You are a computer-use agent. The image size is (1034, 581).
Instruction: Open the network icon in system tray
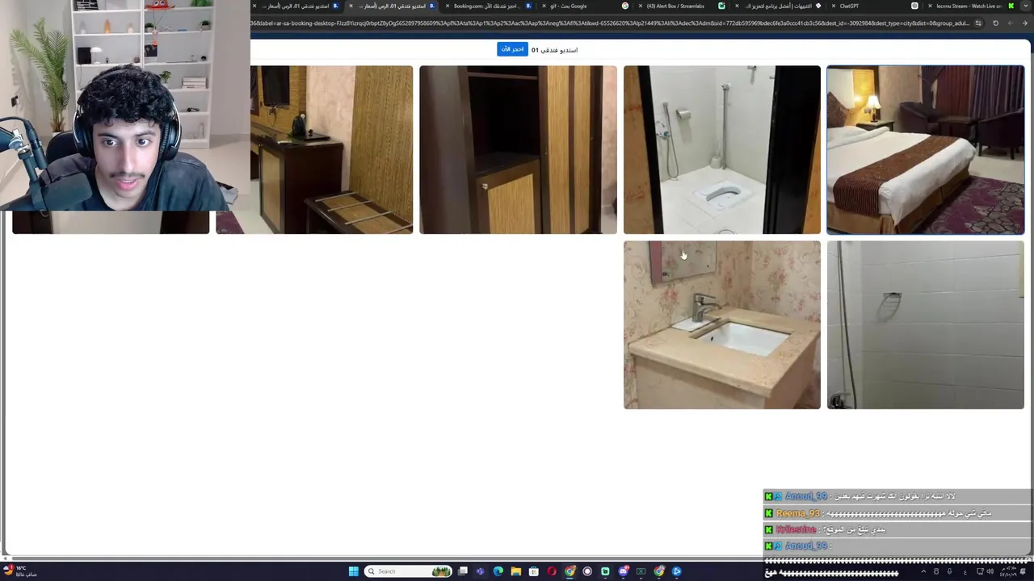click(980, 571)
